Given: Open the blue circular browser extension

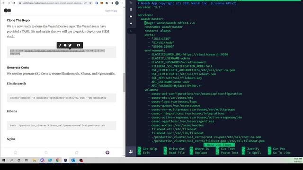Looking at the screenshot, I should click(97, 3).
